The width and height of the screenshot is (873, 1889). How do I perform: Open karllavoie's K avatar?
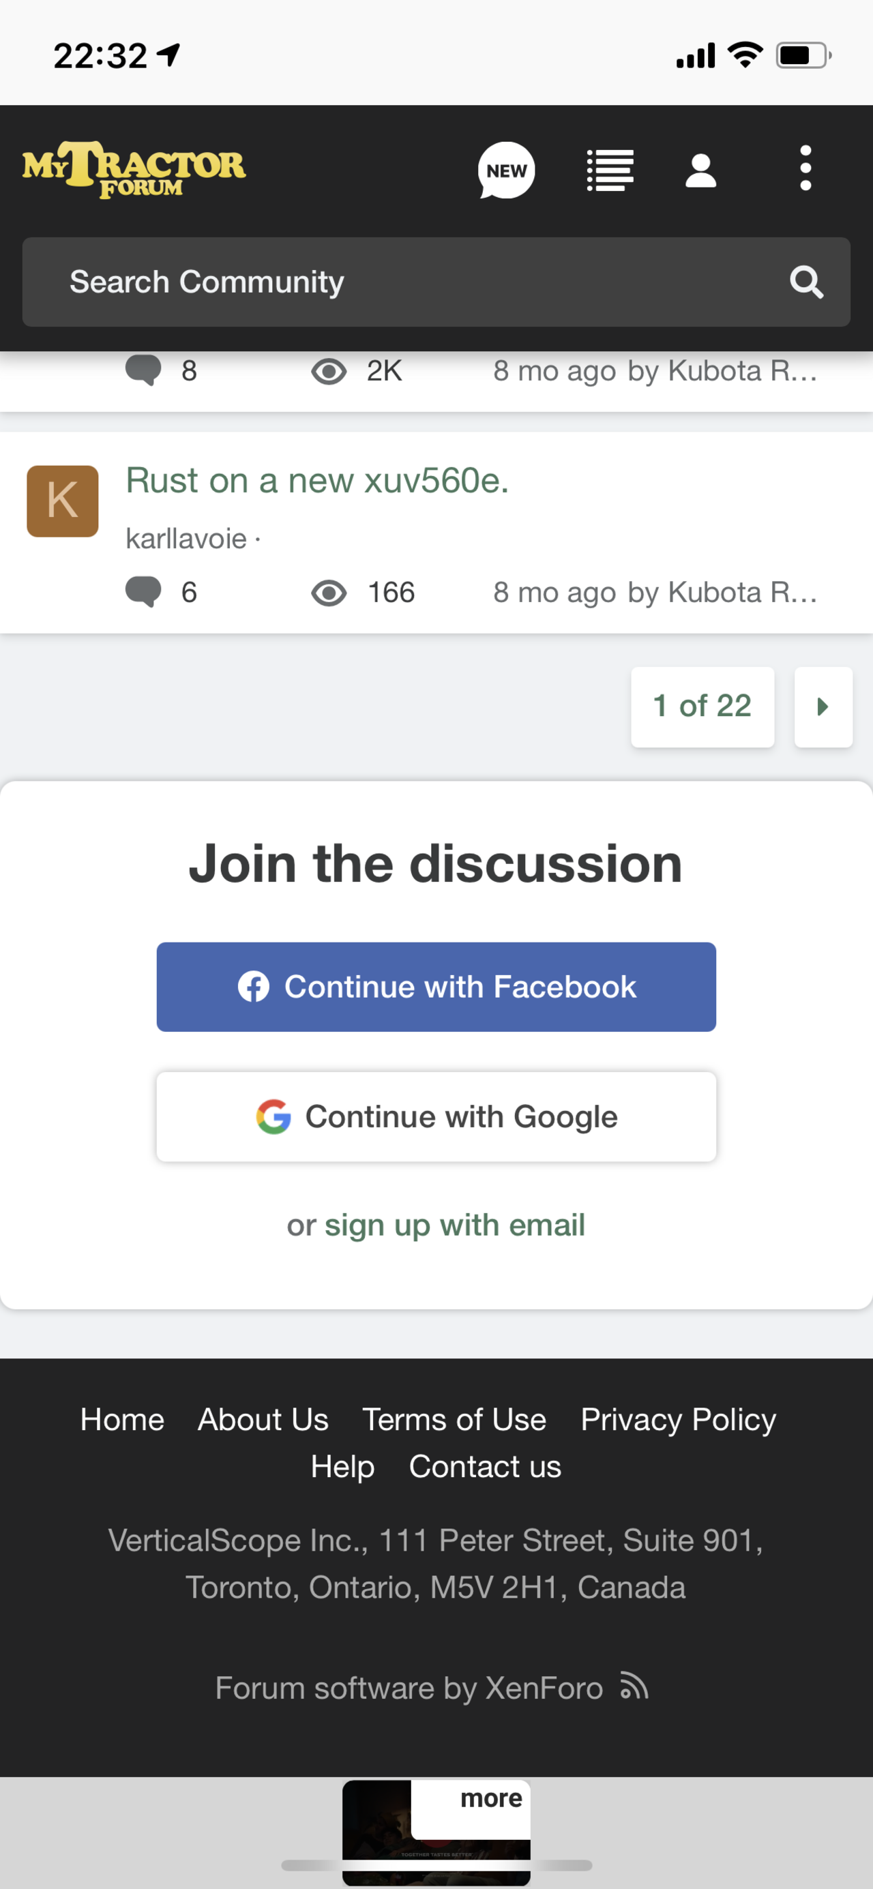coord(62,501)
